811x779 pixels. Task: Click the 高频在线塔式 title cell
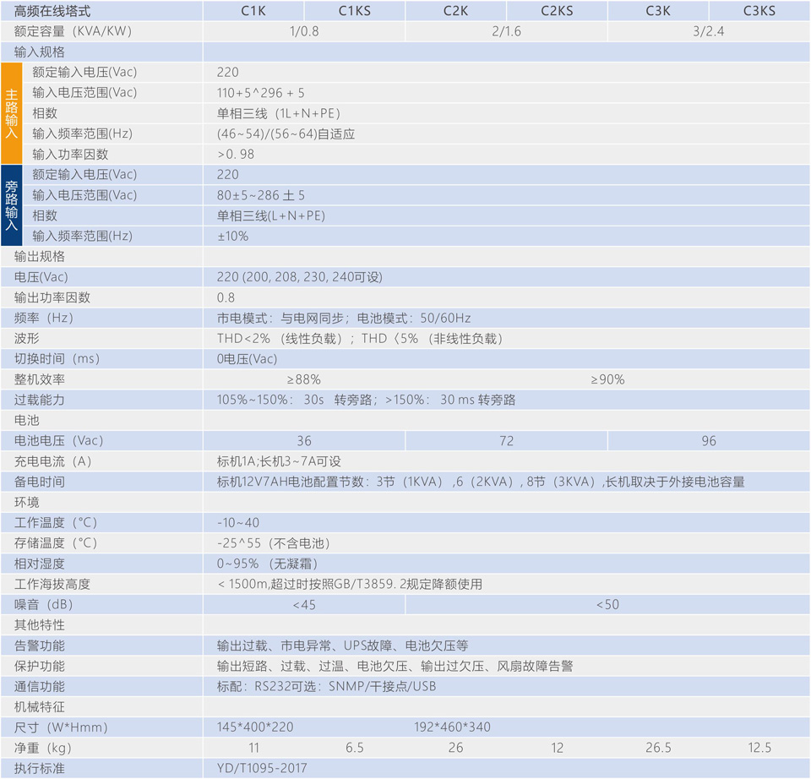click(52, 11)
